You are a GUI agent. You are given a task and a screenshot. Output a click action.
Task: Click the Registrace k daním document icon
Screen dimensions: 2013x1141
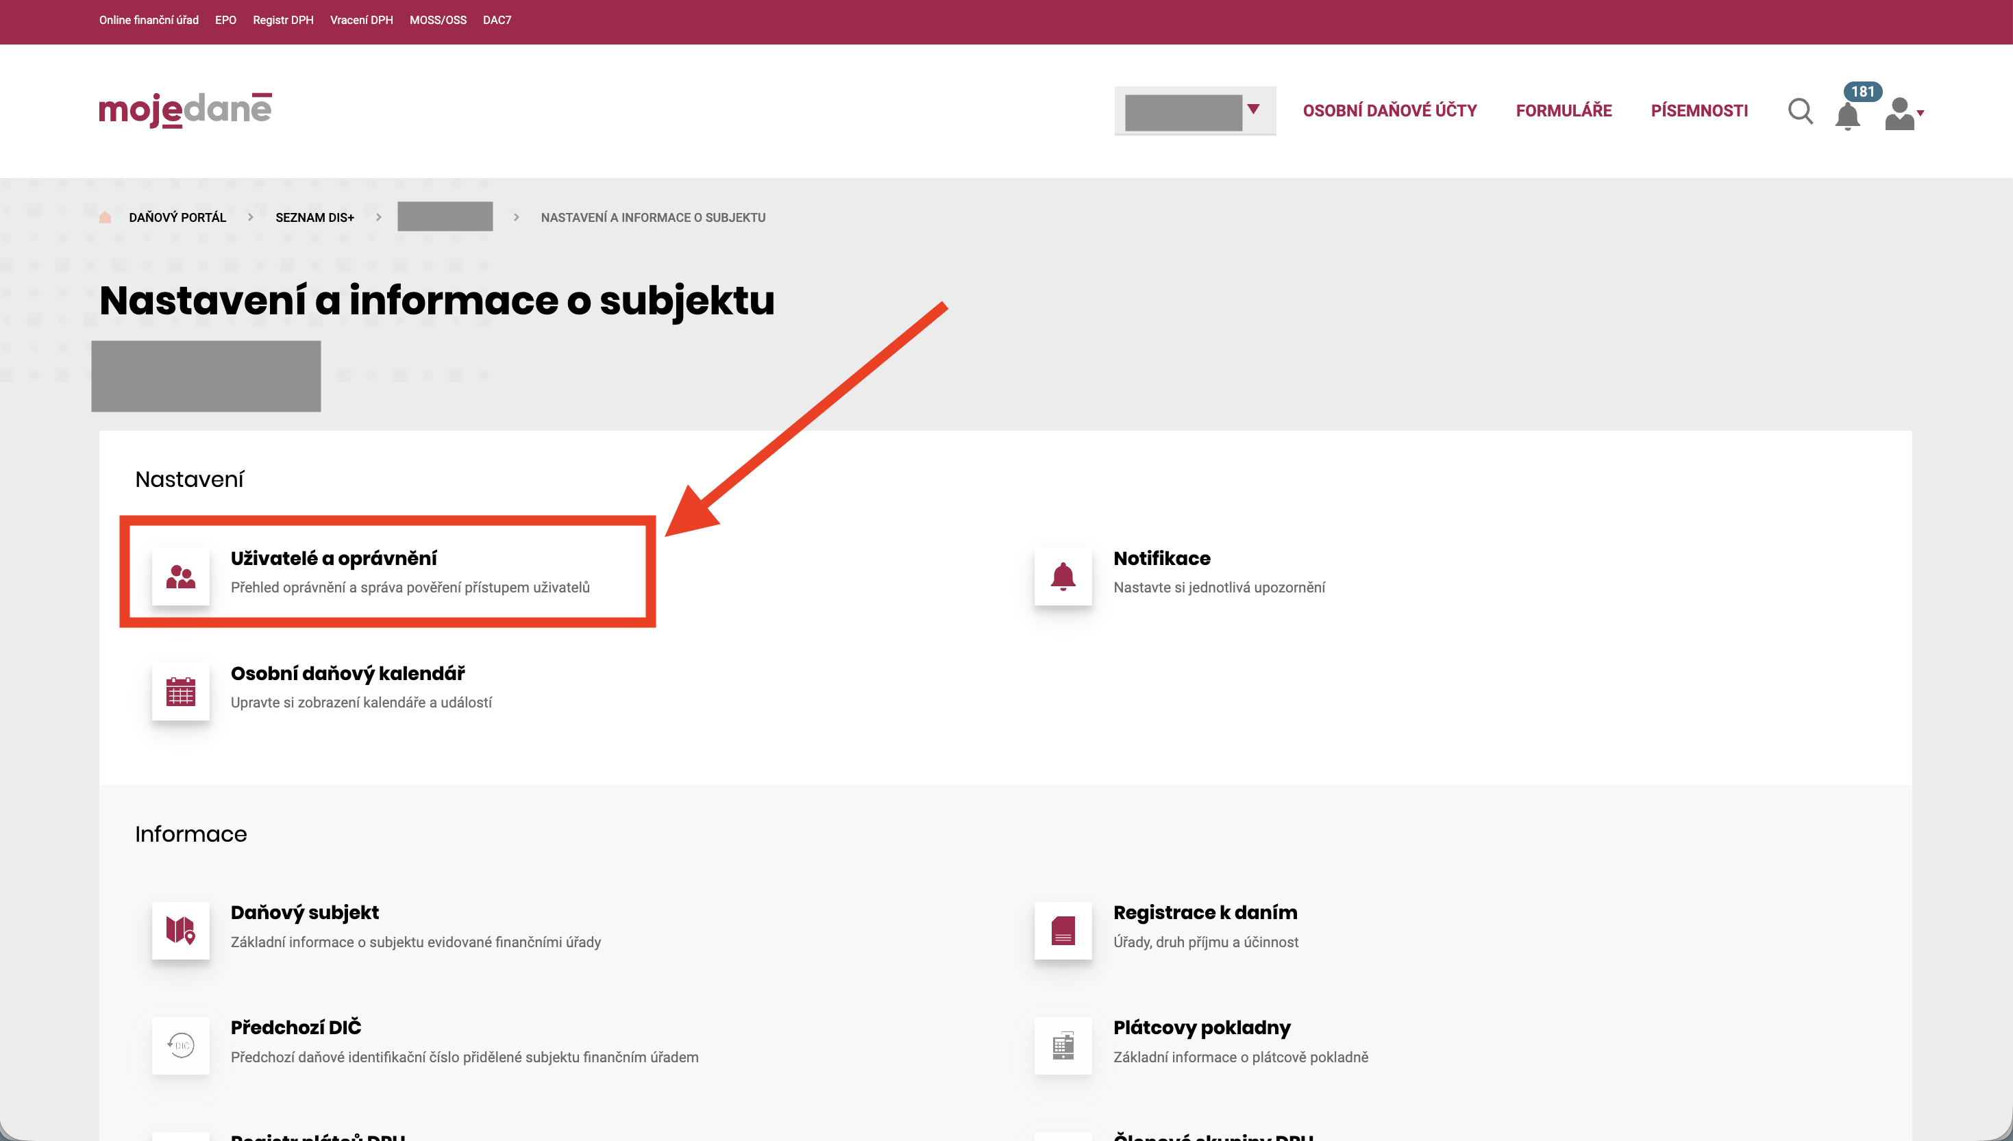[x=1062, y=931]
